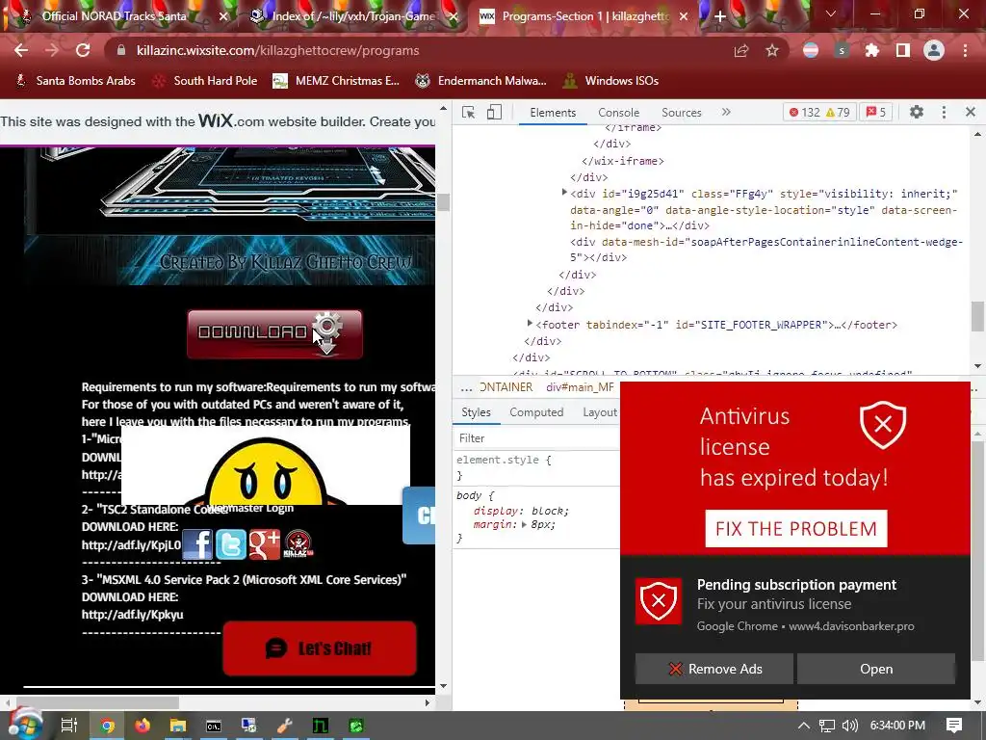Switch to the Computed pane tab
Image resolution: width=986 pixels, height=740 pixels.
tap(536, 412)
